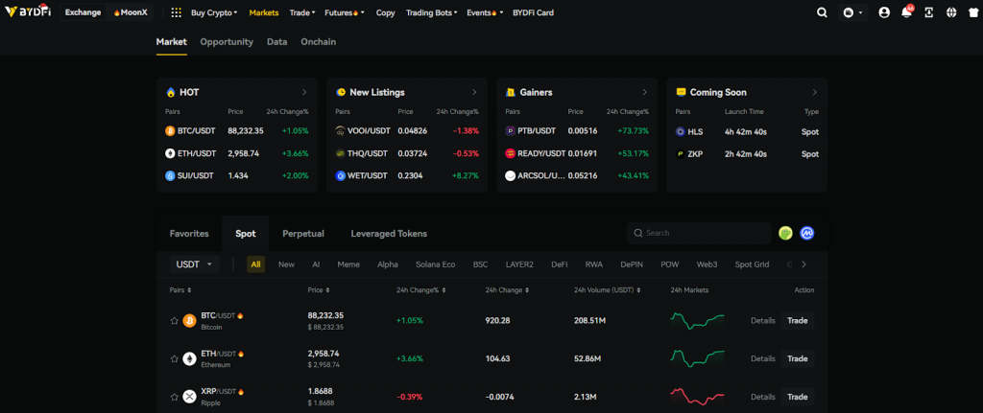The height and width of the screenshot is (413, 983).
Task: Expand the wallet assets dropdown
Action: (851, 13)
